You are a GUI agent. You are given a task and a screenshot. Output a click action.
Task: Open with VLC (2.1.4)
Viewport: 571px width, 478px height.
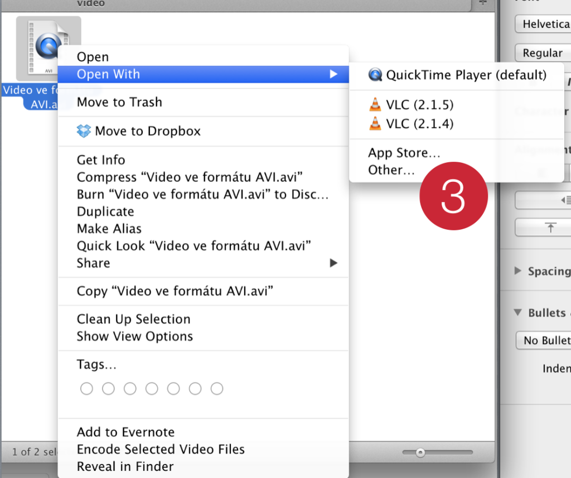point(457,123)
